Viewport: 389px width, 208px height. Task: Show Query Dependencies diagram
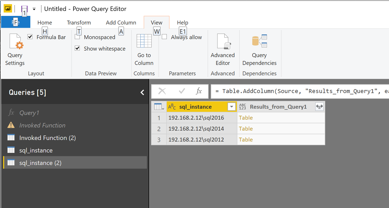[259, 50]
